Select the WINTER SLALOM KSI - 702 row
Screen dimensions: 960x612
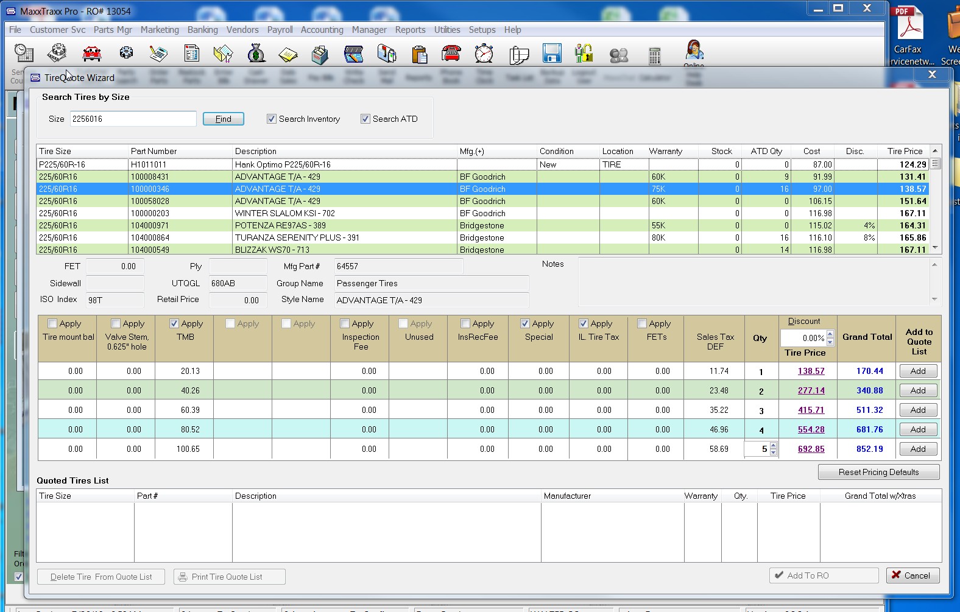pos(482,213)
